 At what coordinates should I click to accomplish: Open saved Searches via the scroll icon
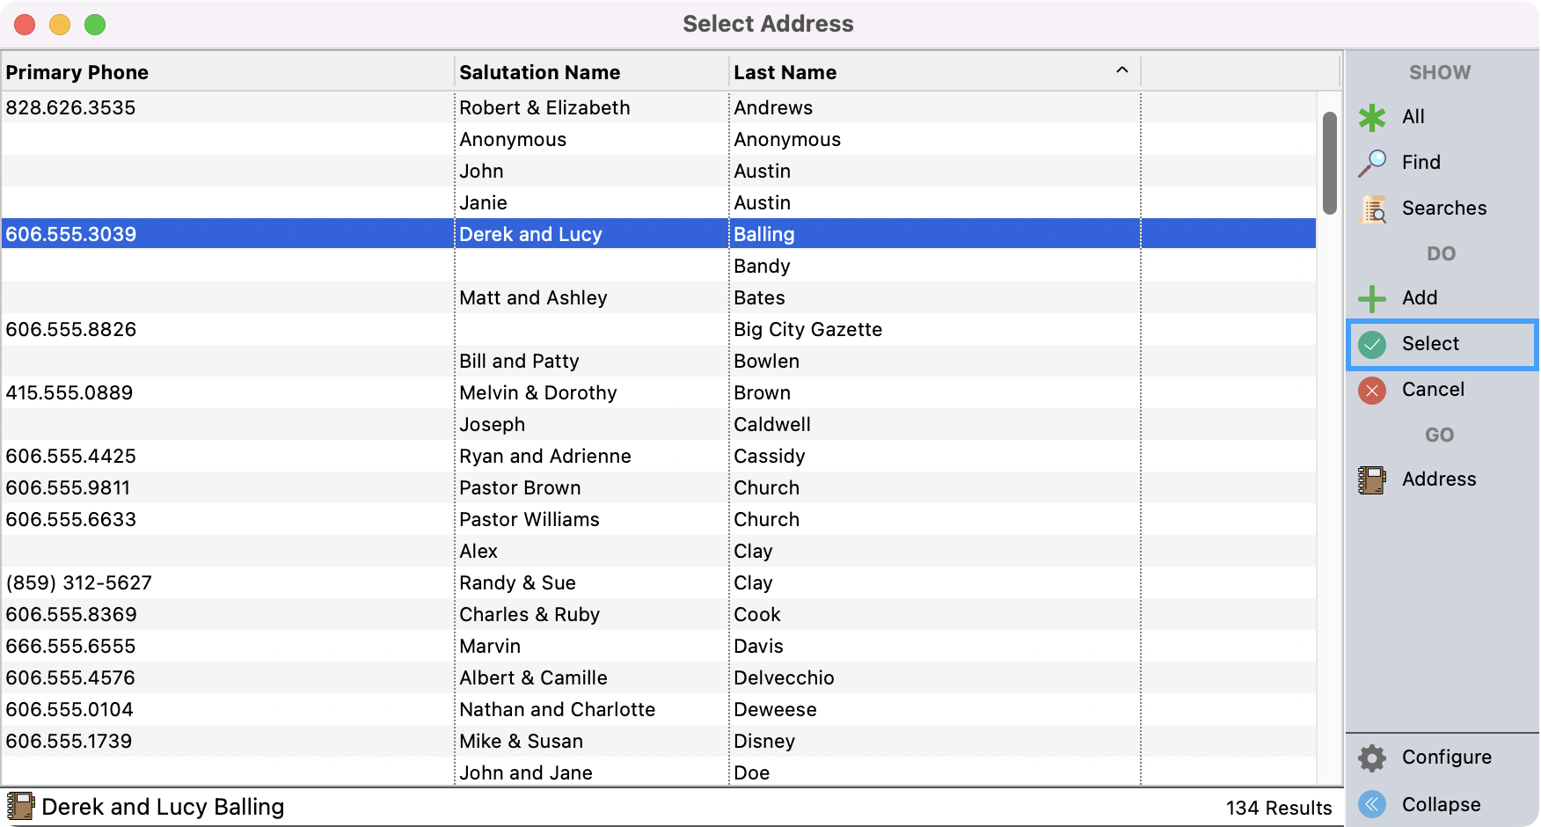[x=1372, y=209]
